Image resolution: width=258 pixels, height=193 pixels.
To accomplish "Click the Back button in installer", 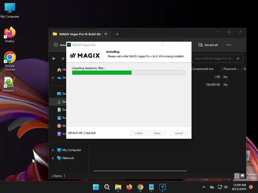I will [138, 133].
